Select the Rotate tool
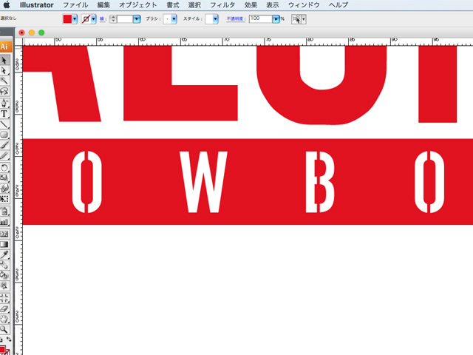 point(4,167)
